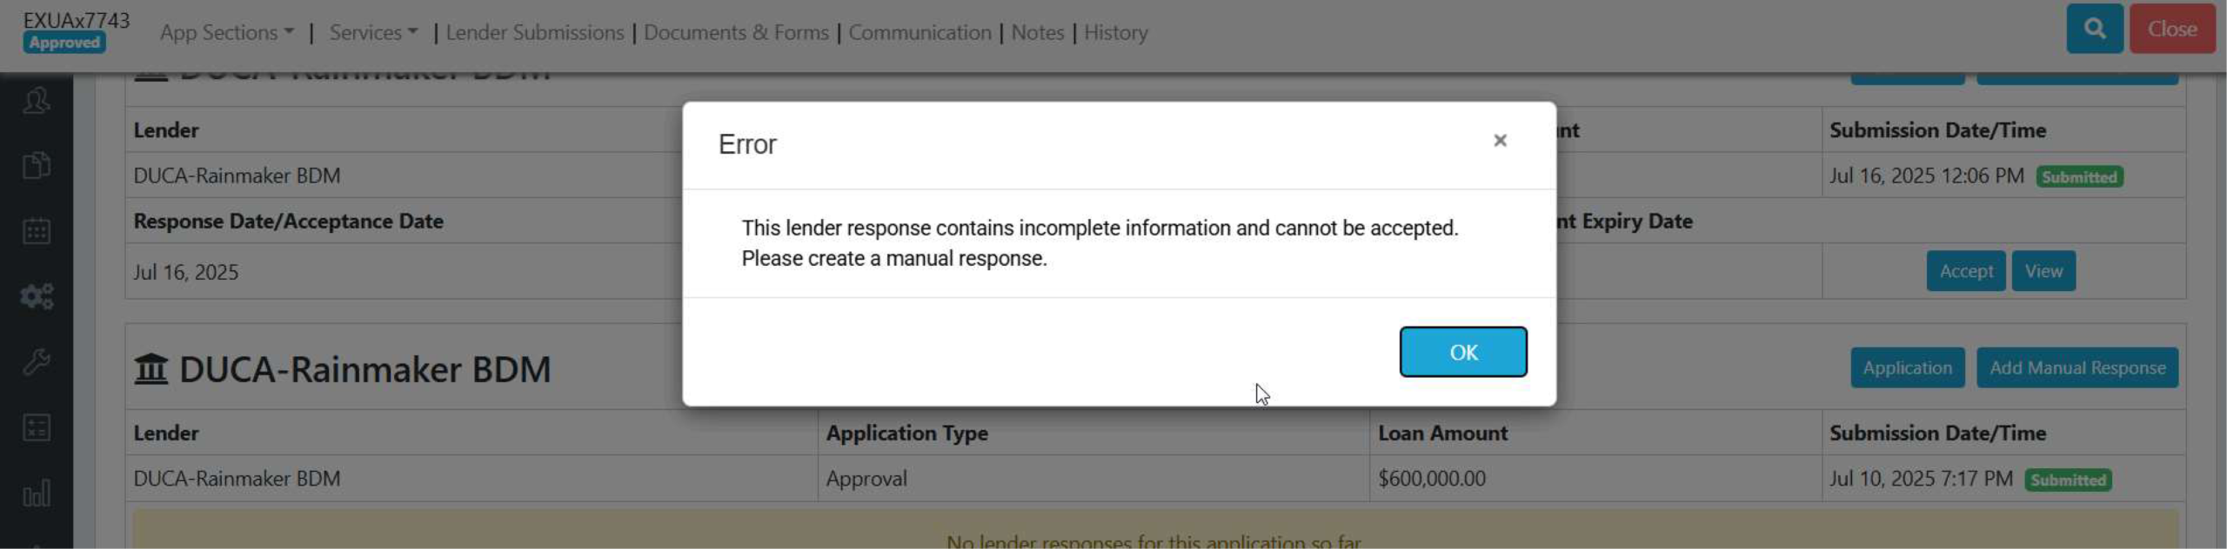
Task: Open the documents copy sidebar icon
Action: pyautogui.click(x=37, y=166)
